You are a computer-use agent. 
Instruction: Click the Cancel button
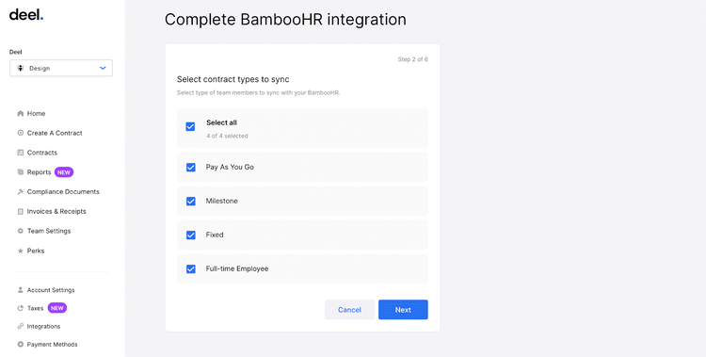tap(349, 310)
